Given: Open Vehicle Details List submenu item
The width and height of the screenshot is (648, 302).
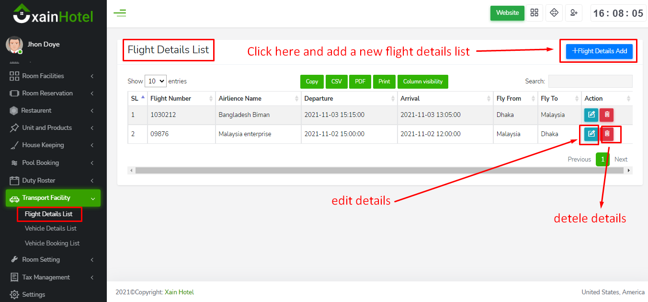Looking at the screenshot, I should tap(51, 228).
